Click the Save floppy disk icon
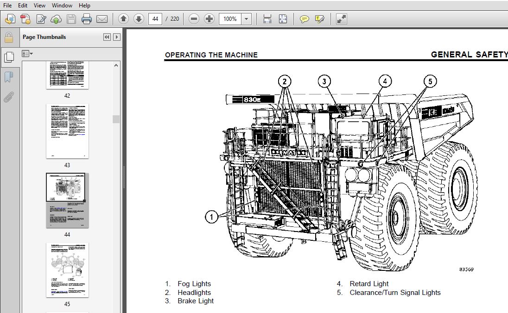Viewport: 508px width, 313px height. pyautogui.click(x=71, y=19)
